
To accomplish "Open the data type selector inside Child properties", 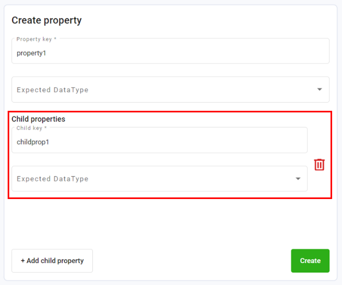I will click(298, 179).
